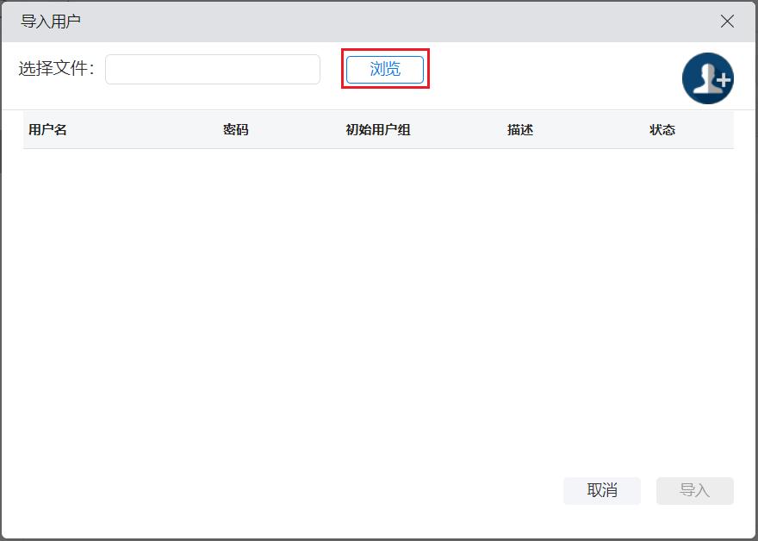Select the 密码 column header

pyautogui.click(x=235, y=130)
